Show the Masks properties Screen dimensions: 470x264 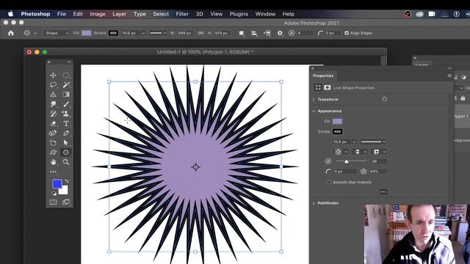click(x=328, y=87)
